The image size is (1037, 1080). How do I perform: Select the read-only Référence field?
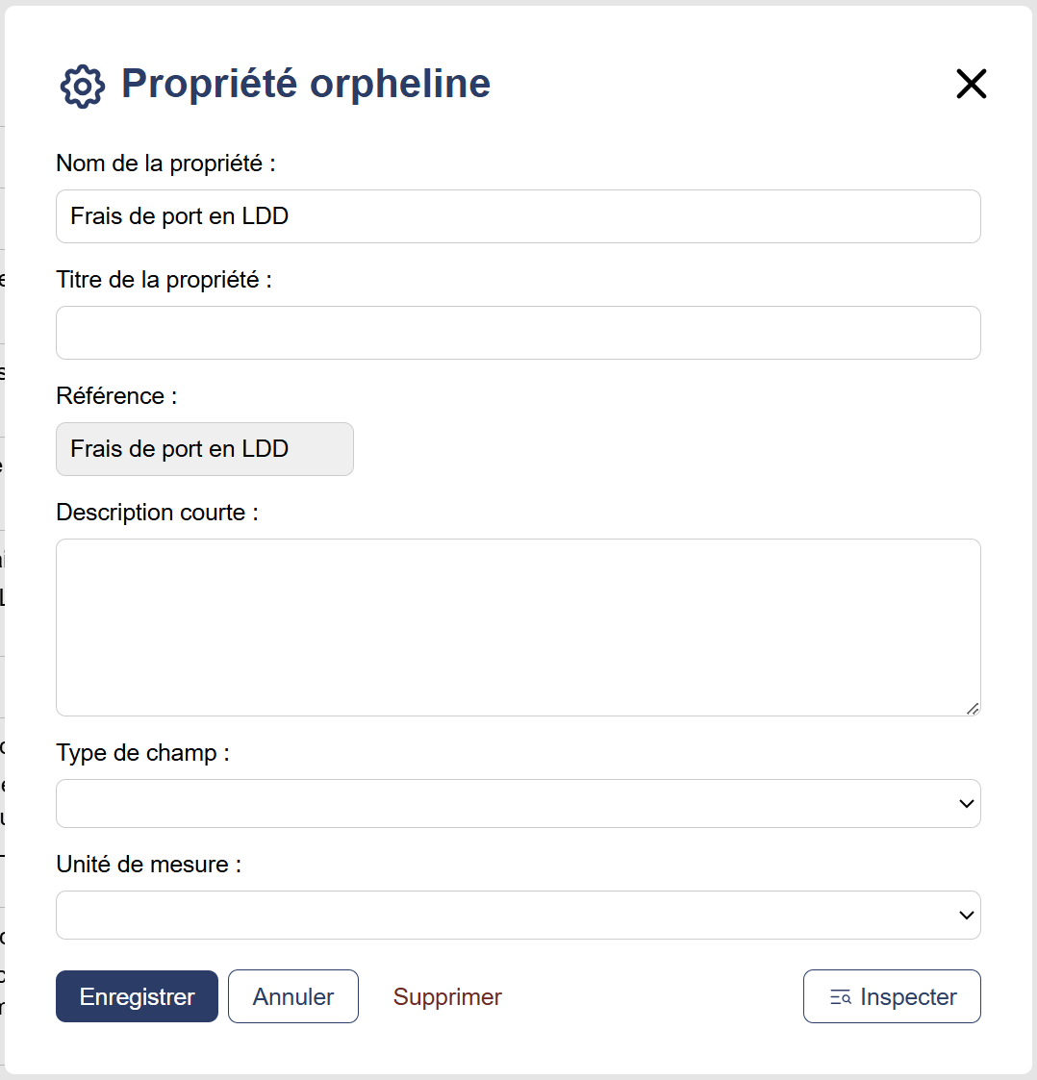(204, 449)
